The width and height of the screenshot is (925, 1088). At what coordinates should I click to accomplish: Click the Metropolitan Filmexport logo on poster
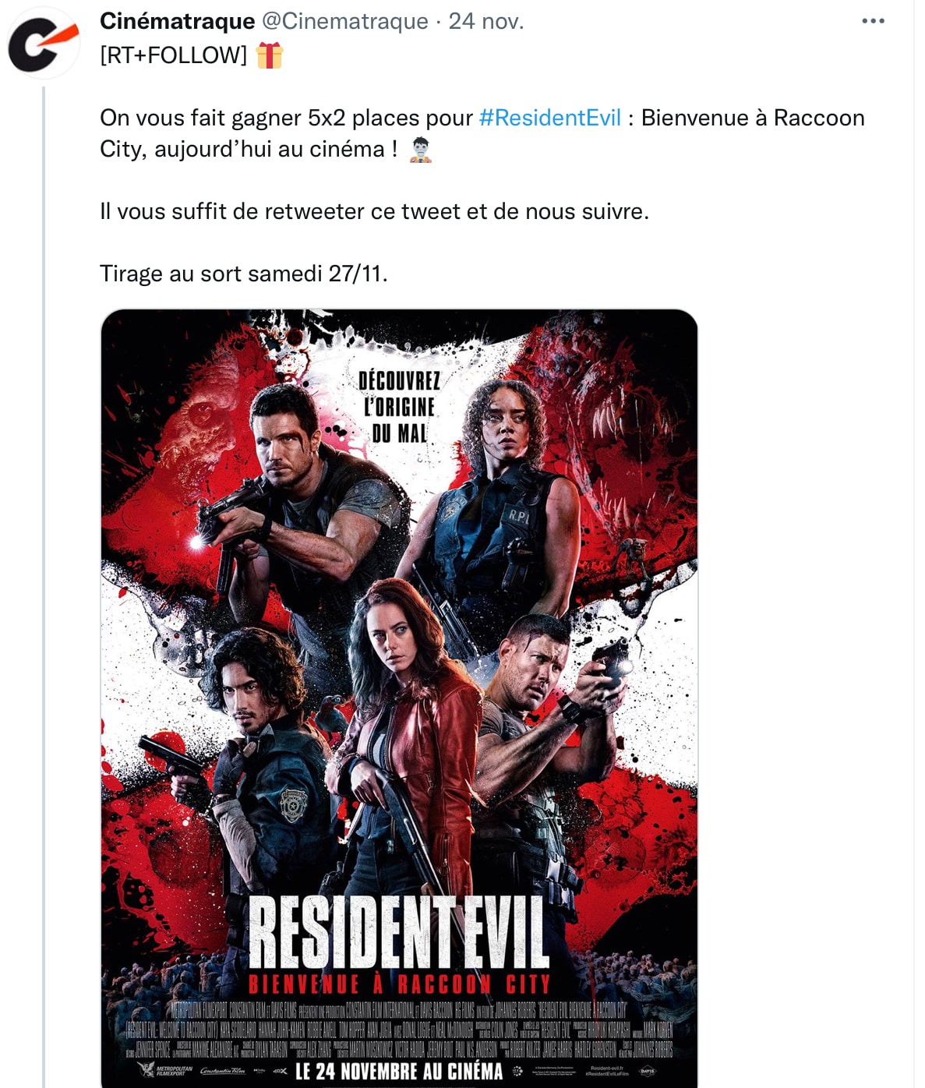click(165, 1071)
